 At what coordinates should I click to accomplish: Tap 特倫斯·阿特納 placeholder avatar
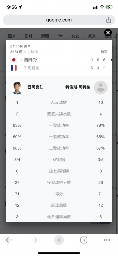(101, 88)
